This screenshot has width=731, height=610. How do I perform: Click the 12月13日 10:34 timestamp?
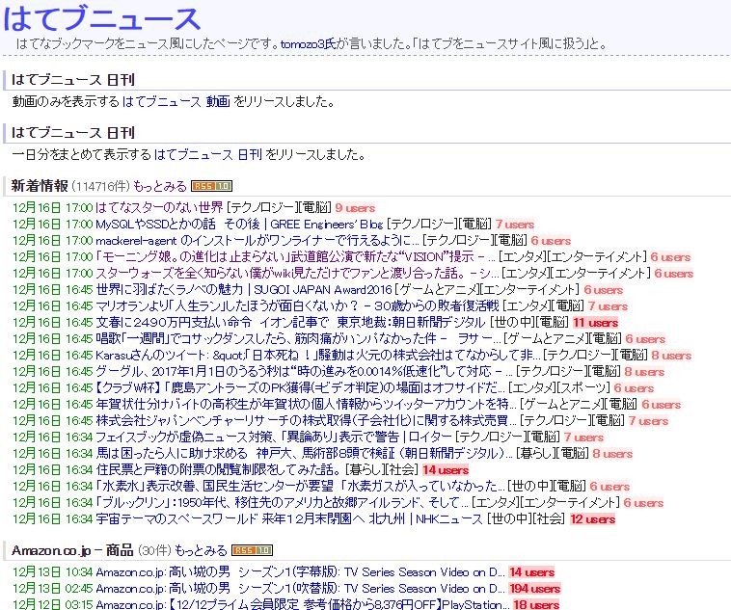pos(52,572)
